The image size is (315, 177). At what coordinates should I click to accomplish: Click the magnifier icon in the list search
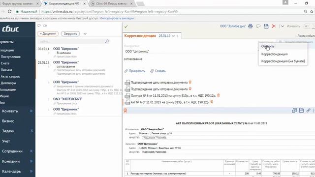tap(107, 41)
